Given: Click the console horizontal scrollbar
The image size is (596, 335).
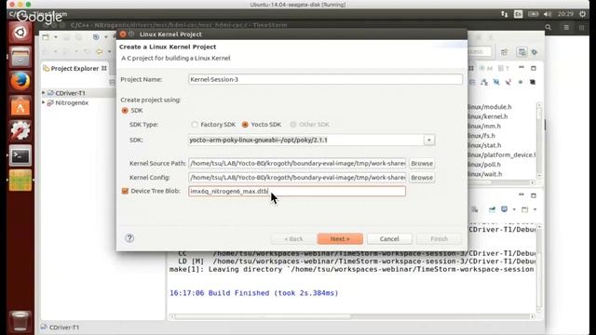Looking at the screenshot, I should (352, 316).
